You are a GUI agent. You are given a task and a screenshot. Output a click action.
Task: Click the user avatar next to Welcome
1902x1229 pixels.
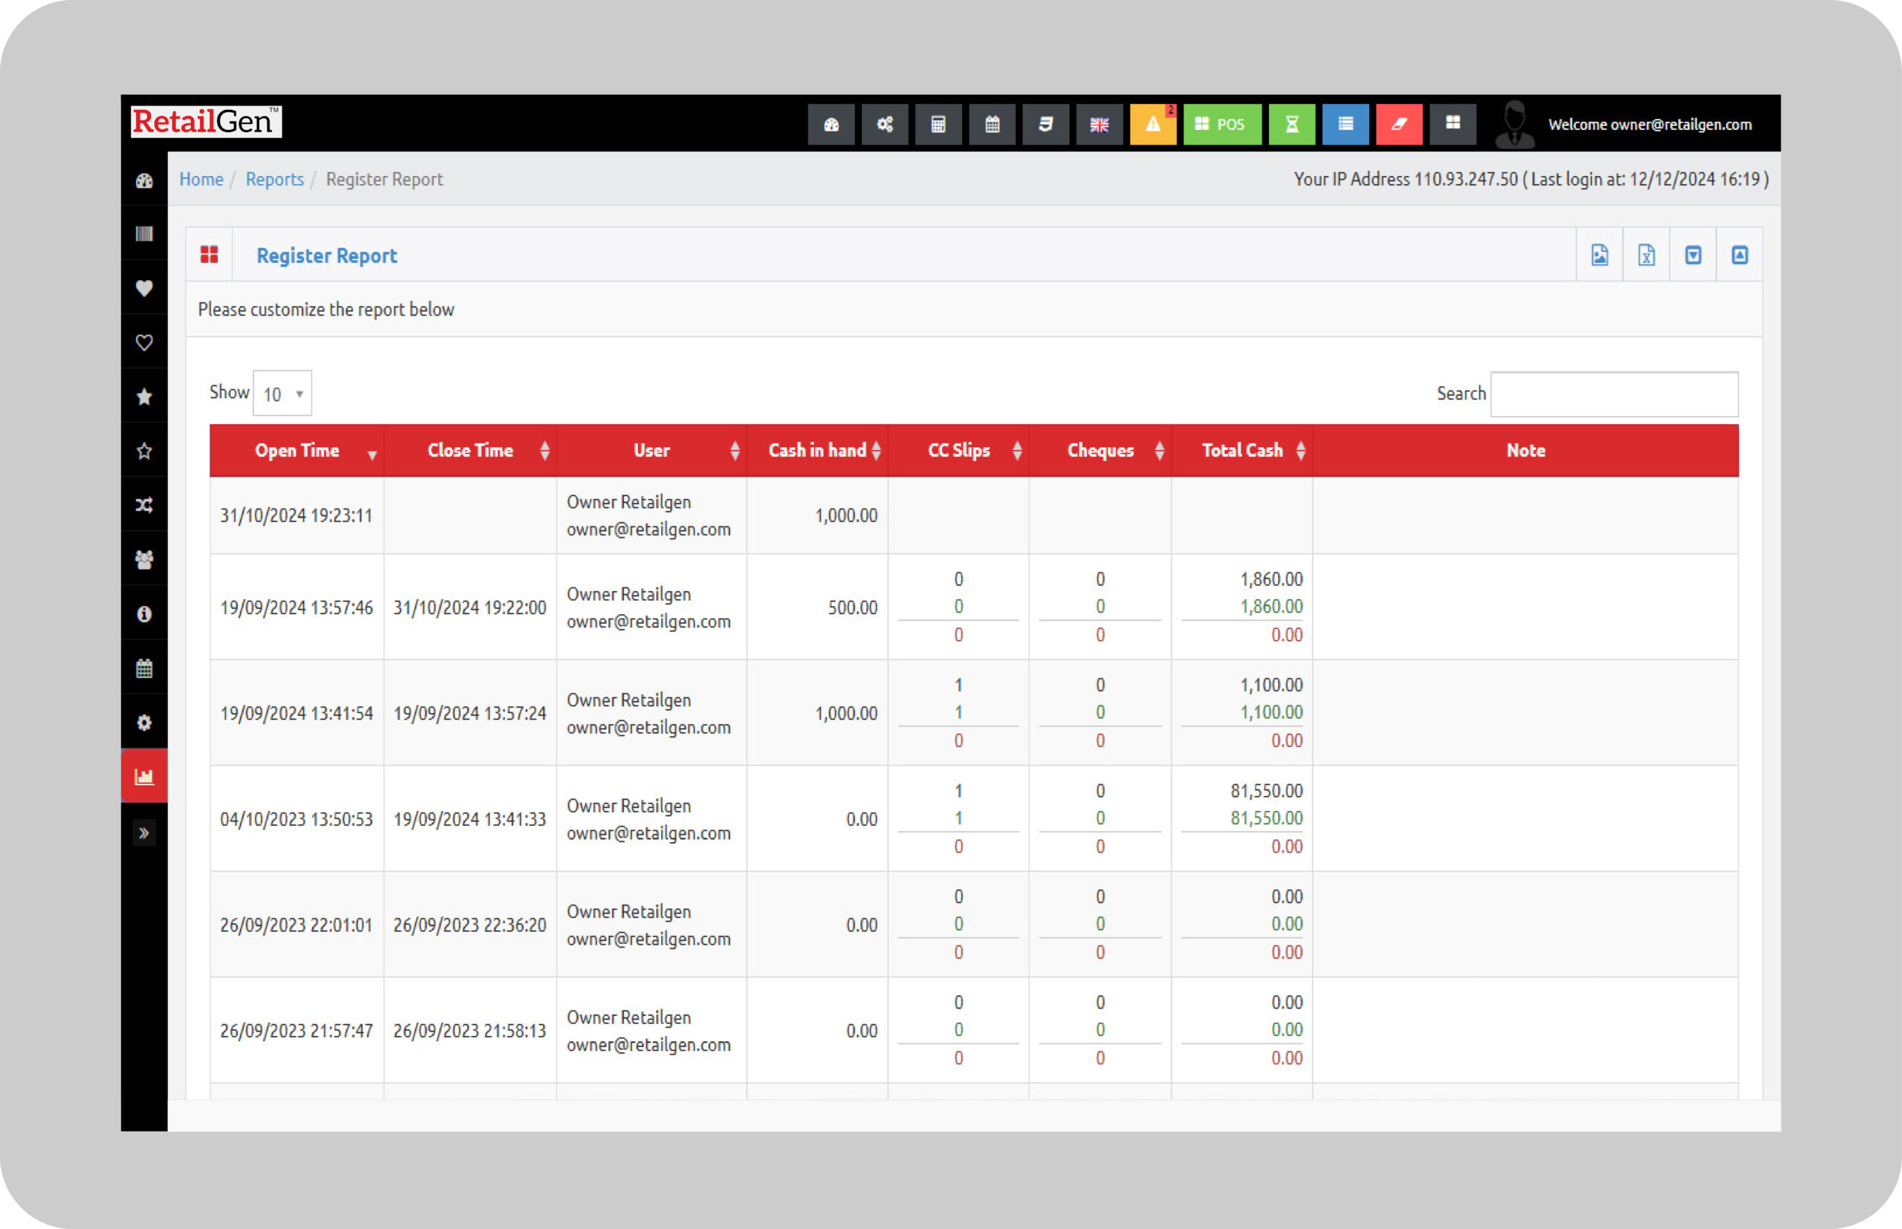click(x=1513, y=125)
